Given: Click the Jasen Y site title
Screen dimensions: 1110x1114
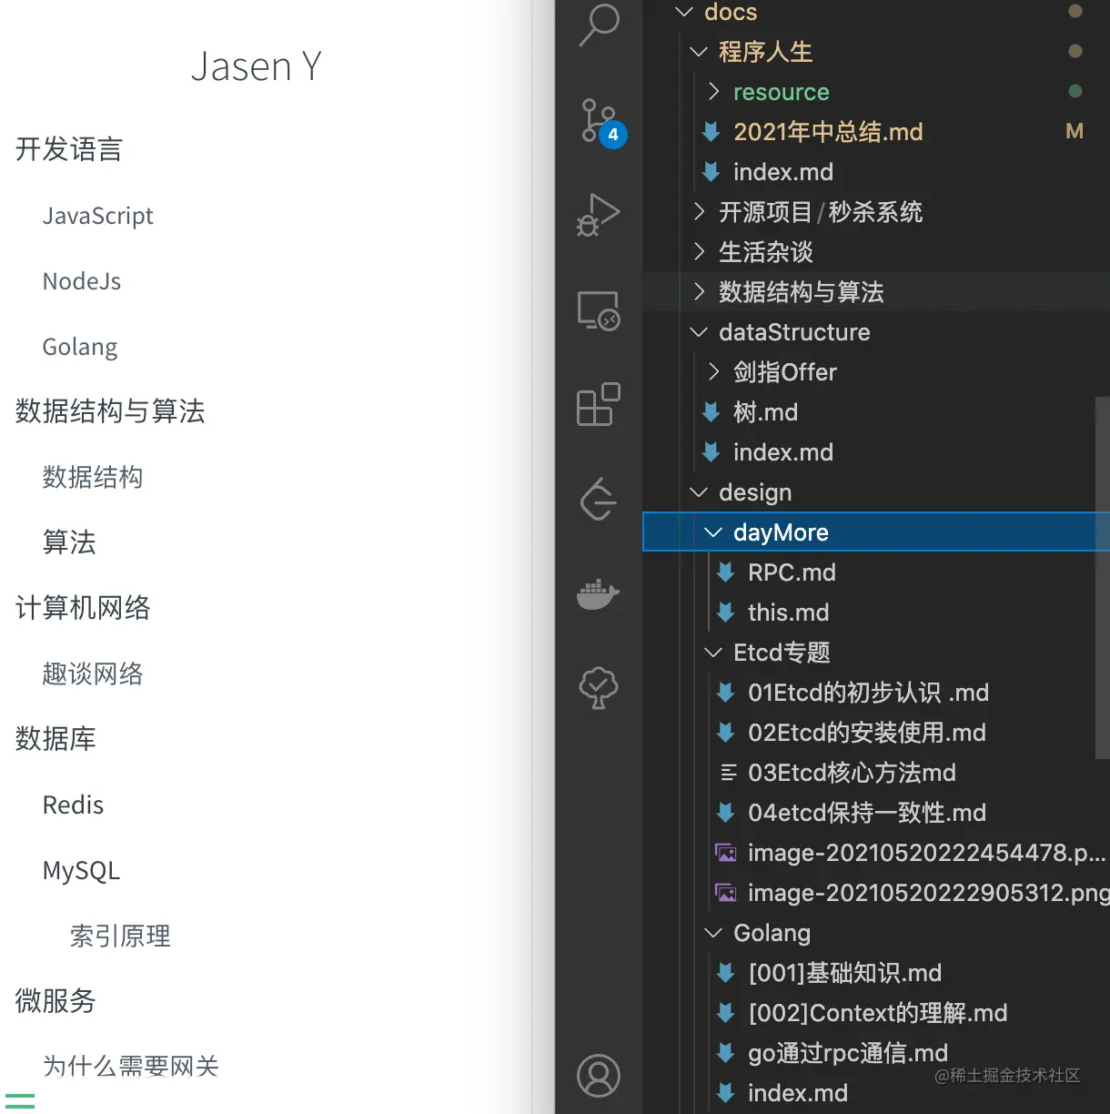Looking at the screenshot, I should pyautogui.click(x=257, y=66).
